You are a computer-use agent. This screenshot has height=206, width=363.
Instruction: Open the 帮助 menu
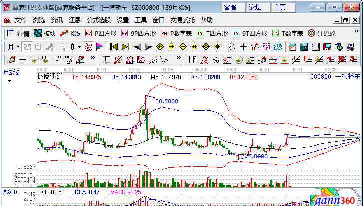207,20
